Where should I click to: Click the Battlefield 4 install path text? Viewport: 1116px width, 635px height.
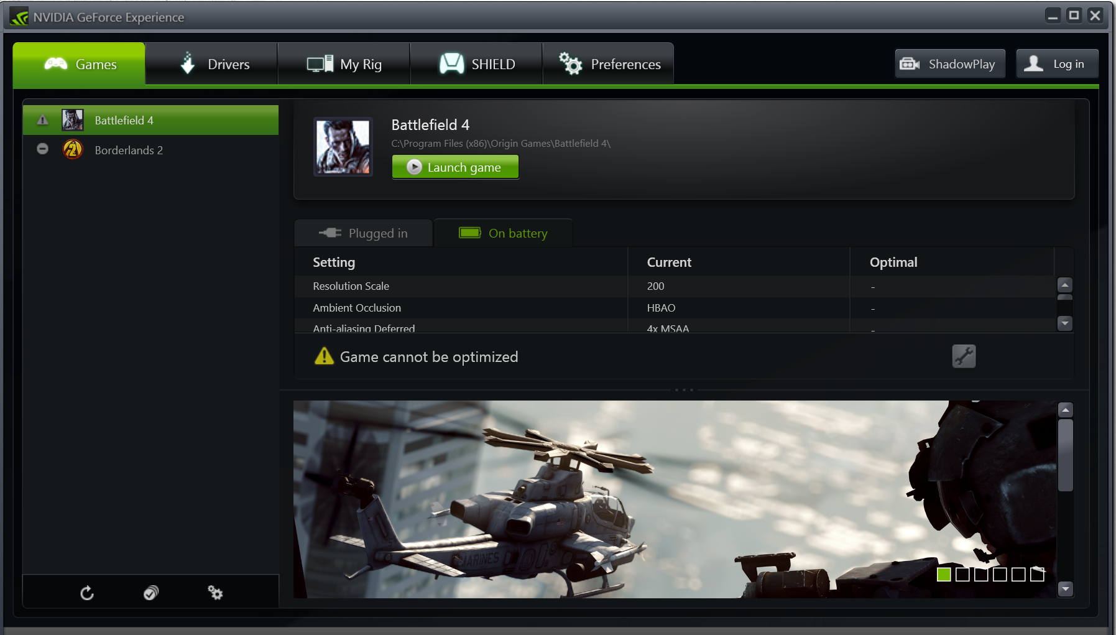coord(500,144)
